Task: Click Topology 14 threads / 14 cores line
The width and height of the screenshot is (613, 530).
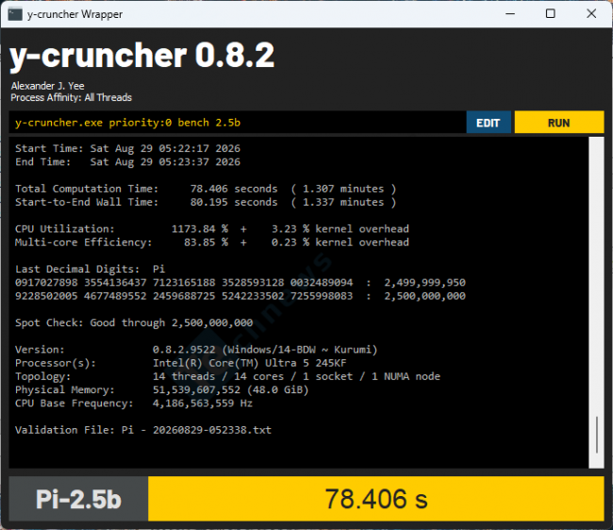Action: point(227,376)
